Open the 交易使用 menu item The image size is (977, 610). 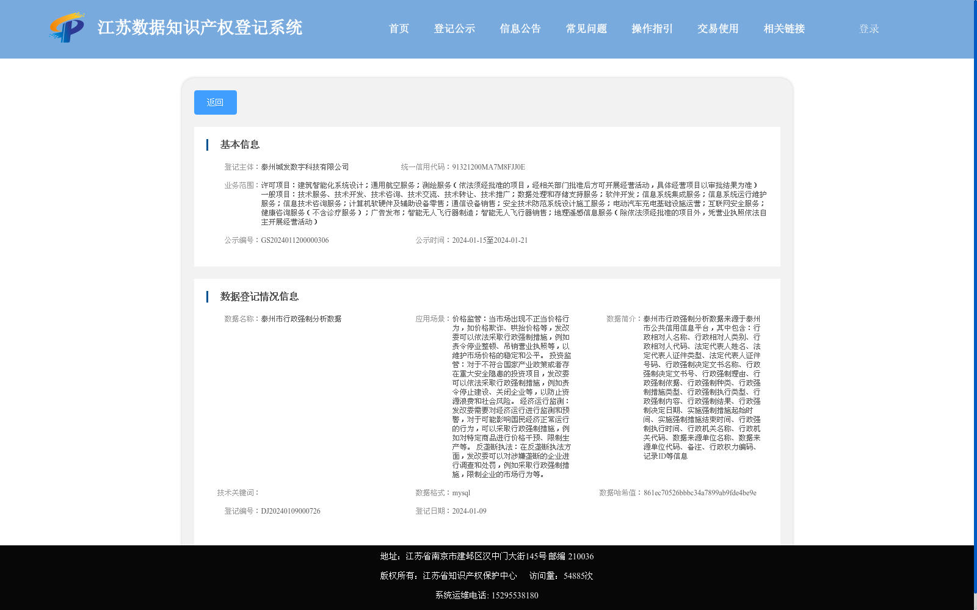tap(718, 29)
